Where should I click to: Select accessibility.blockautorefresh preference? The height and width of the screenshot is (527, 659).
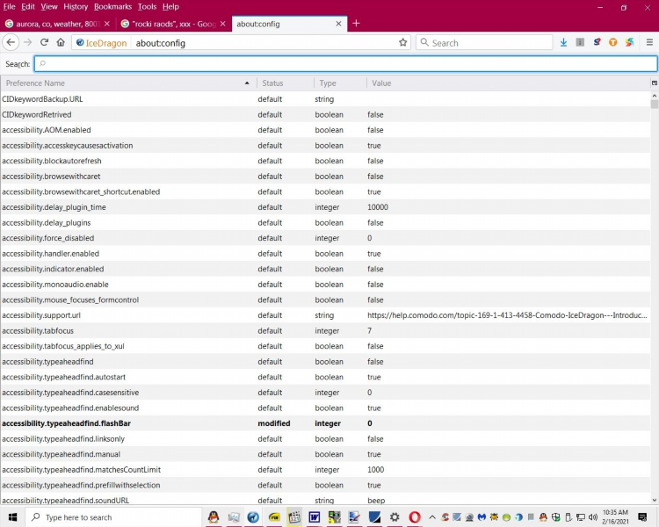click(325, 161)
